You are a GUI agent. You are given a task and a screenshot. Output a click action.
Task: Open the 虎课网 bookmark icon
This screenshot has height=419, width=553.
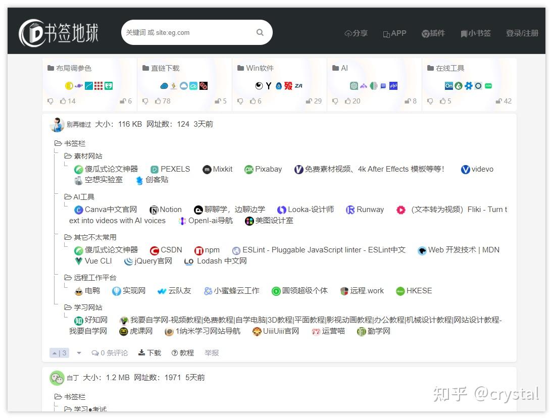tap(123, 332)
